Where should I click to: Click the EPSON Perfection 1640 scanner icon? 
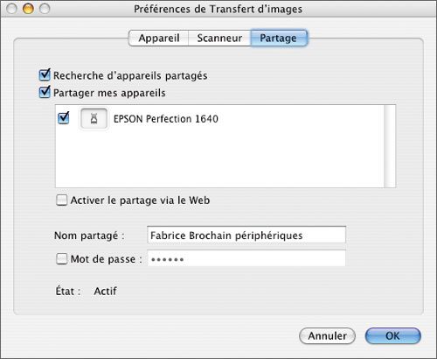[x=94, y=118]
